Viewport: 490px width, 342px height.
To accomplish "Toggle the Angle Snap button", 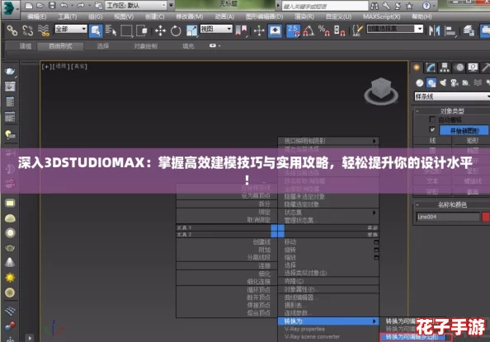I will click(309, 30).
